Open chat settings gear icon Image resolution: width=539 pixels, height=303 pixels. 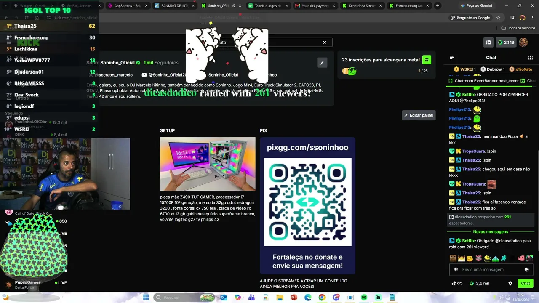tap(510, 283)
